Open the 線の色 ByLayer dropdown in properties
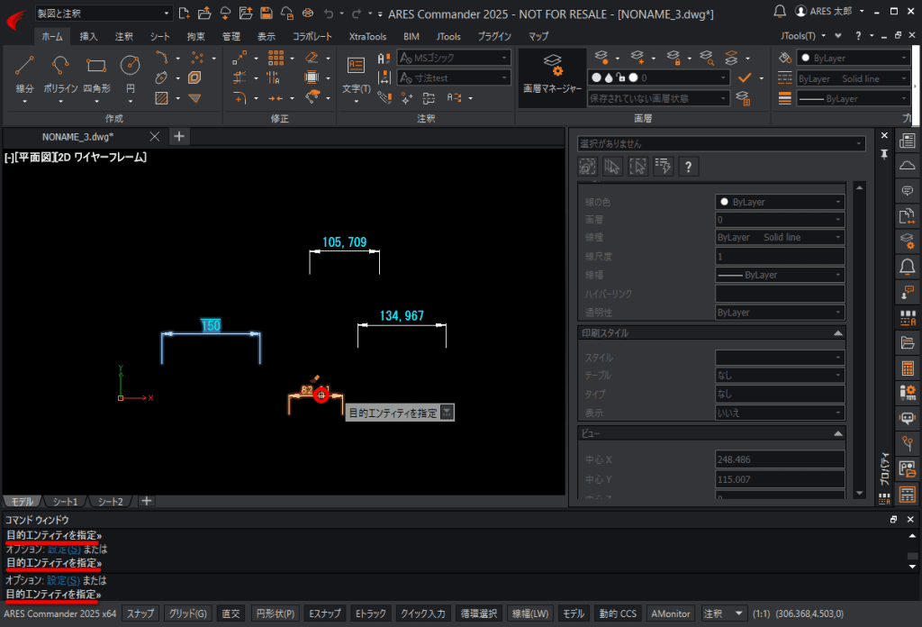Image resolution: width=922 pixels, height=627 pixels. point(780,202)
